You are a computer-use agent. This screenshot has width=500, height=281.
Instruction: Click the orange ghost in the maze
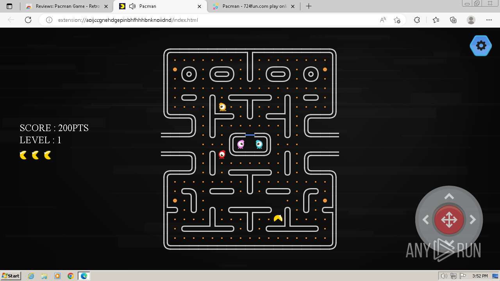pyautogui.click(x=222, y=107)
